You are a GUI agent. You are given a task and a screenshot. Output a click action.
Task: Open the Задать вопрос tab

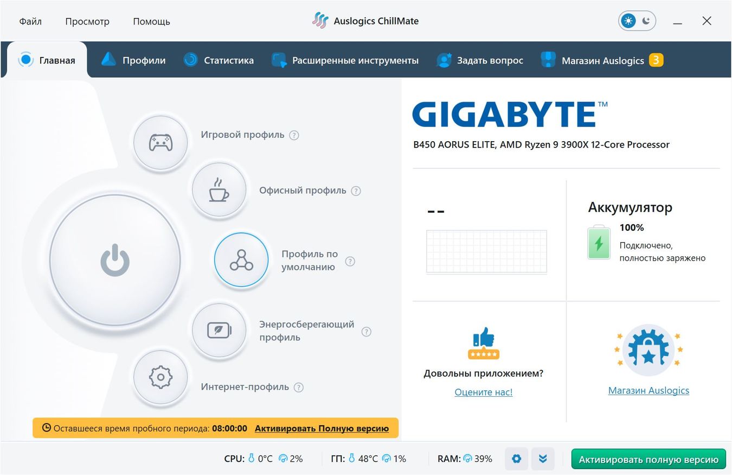coord(480,60)
